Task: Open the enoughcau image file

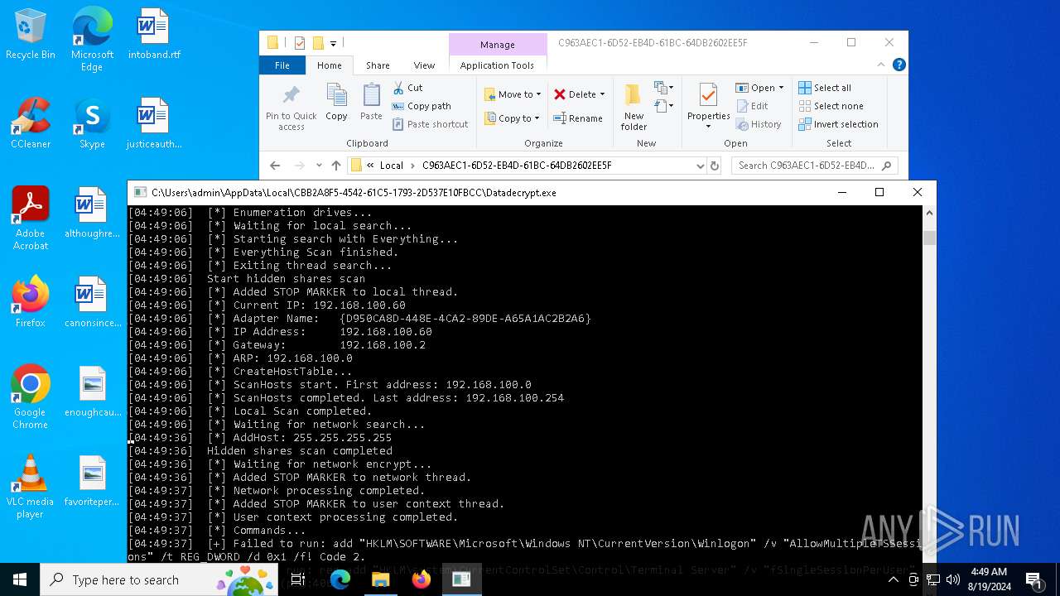Action: click(92, 392)
